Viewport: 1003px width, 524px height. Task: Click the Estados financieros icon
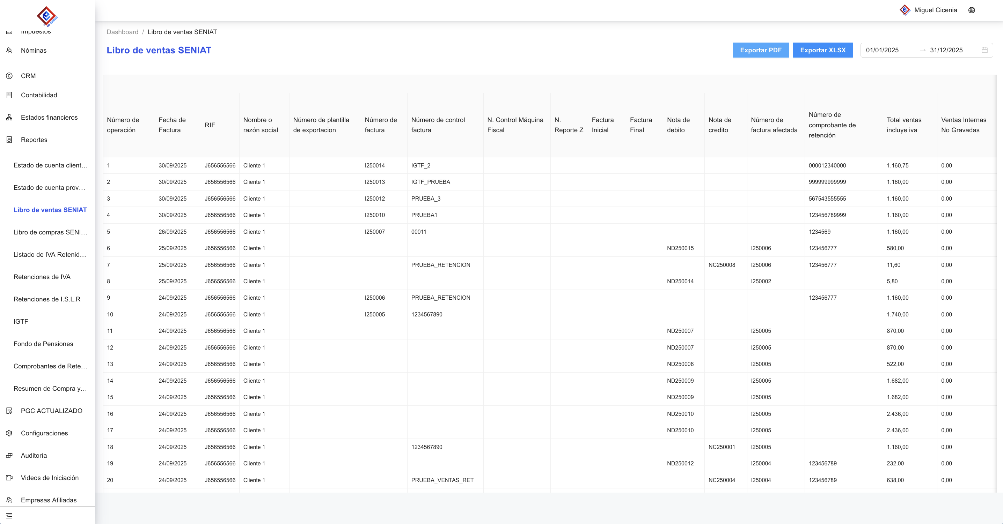point(9,118)
